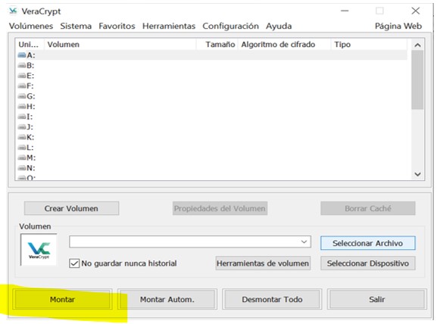Click the VeraCrypt title bar icon

click(13, 11)
